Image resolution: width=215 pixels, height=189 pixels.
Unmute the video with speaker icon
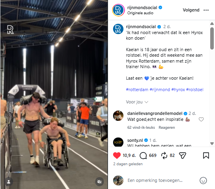tap(99, 181)
